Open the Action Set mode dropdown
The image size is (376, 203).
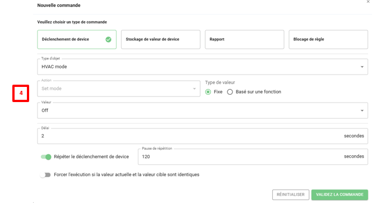tap(119, 89)
